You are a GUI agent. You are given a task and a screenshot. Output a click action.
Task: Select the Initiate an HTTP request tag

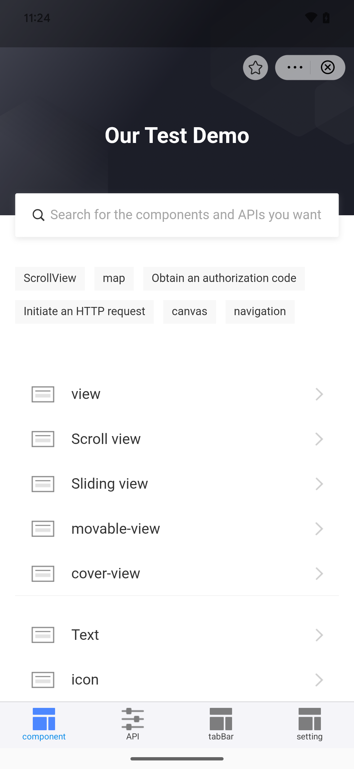[x=84, y=312]
